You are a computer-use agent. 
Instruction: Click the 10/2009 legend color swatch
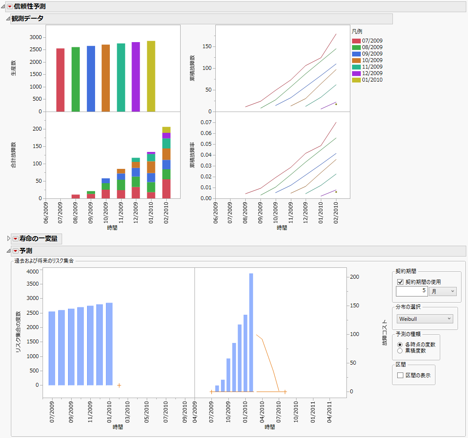pos(356,61)
